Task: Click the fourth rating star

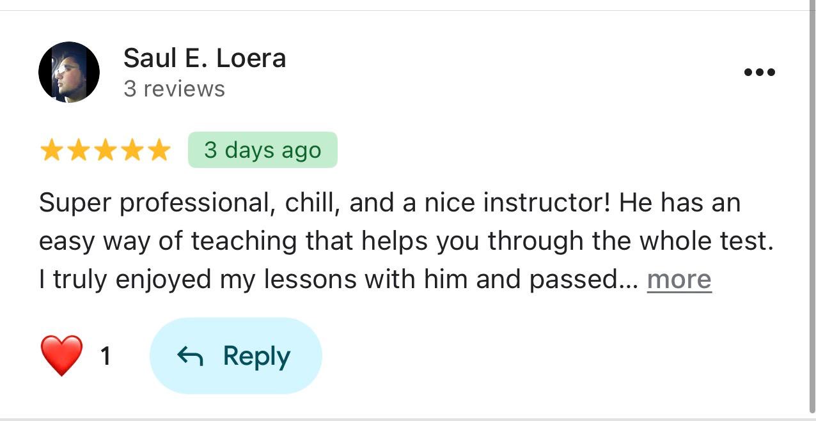Action: (131, 150)
